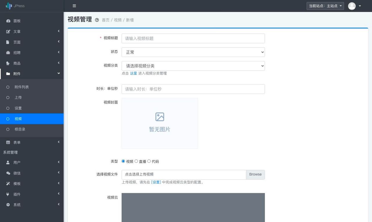Click the help question-mark icon beside 视频管理
Viewport: 372px width, 222px height.
97,20
